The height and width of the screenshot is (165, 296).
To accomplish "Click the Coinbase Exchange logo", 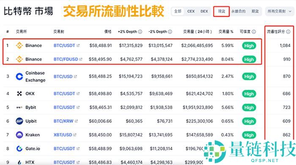I will [19, 76].
